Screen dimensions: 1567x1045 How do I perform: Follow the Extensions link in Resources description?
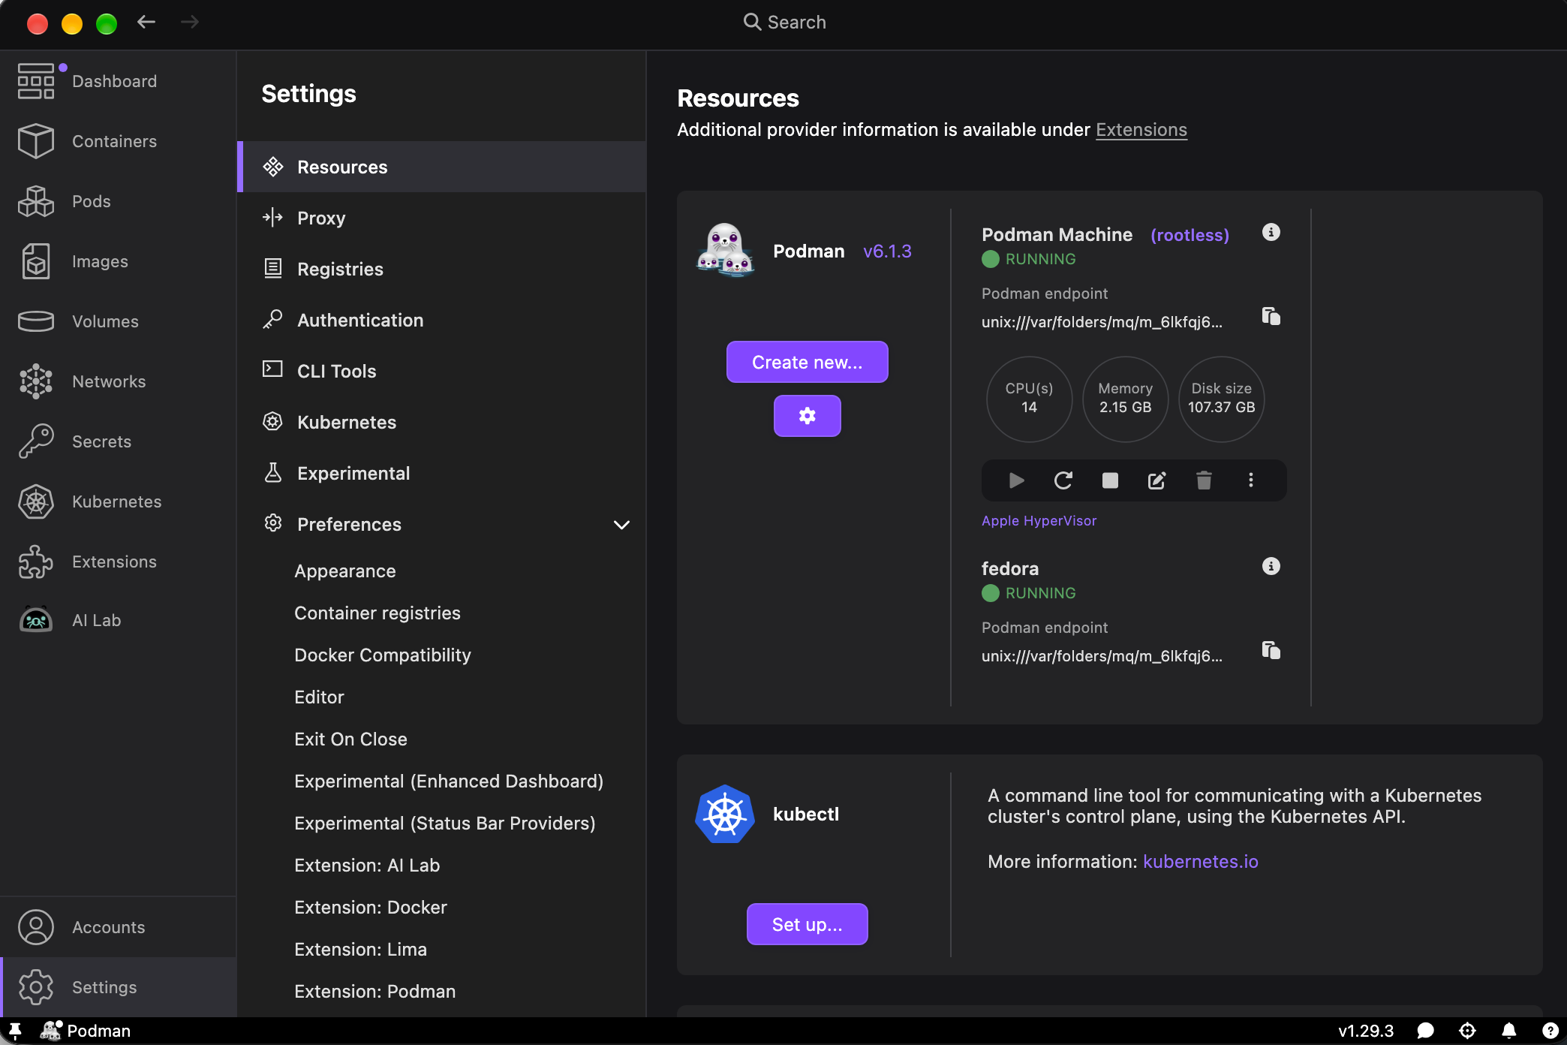[1141, 130]
